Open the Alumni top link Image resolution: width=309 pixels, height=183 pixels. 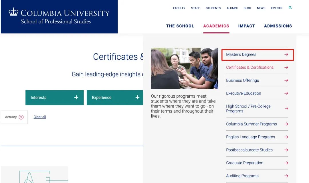(x=232, y=8)
